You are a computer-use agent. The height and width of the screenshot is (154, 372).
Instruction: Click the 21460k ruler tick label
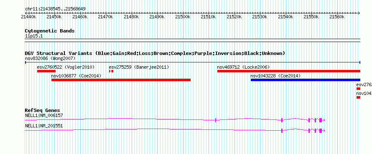pyautogui.click(x=80, y=17)
